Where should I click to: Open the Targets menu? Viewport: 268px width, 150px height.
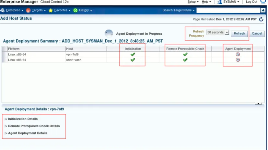pos(39,10)
